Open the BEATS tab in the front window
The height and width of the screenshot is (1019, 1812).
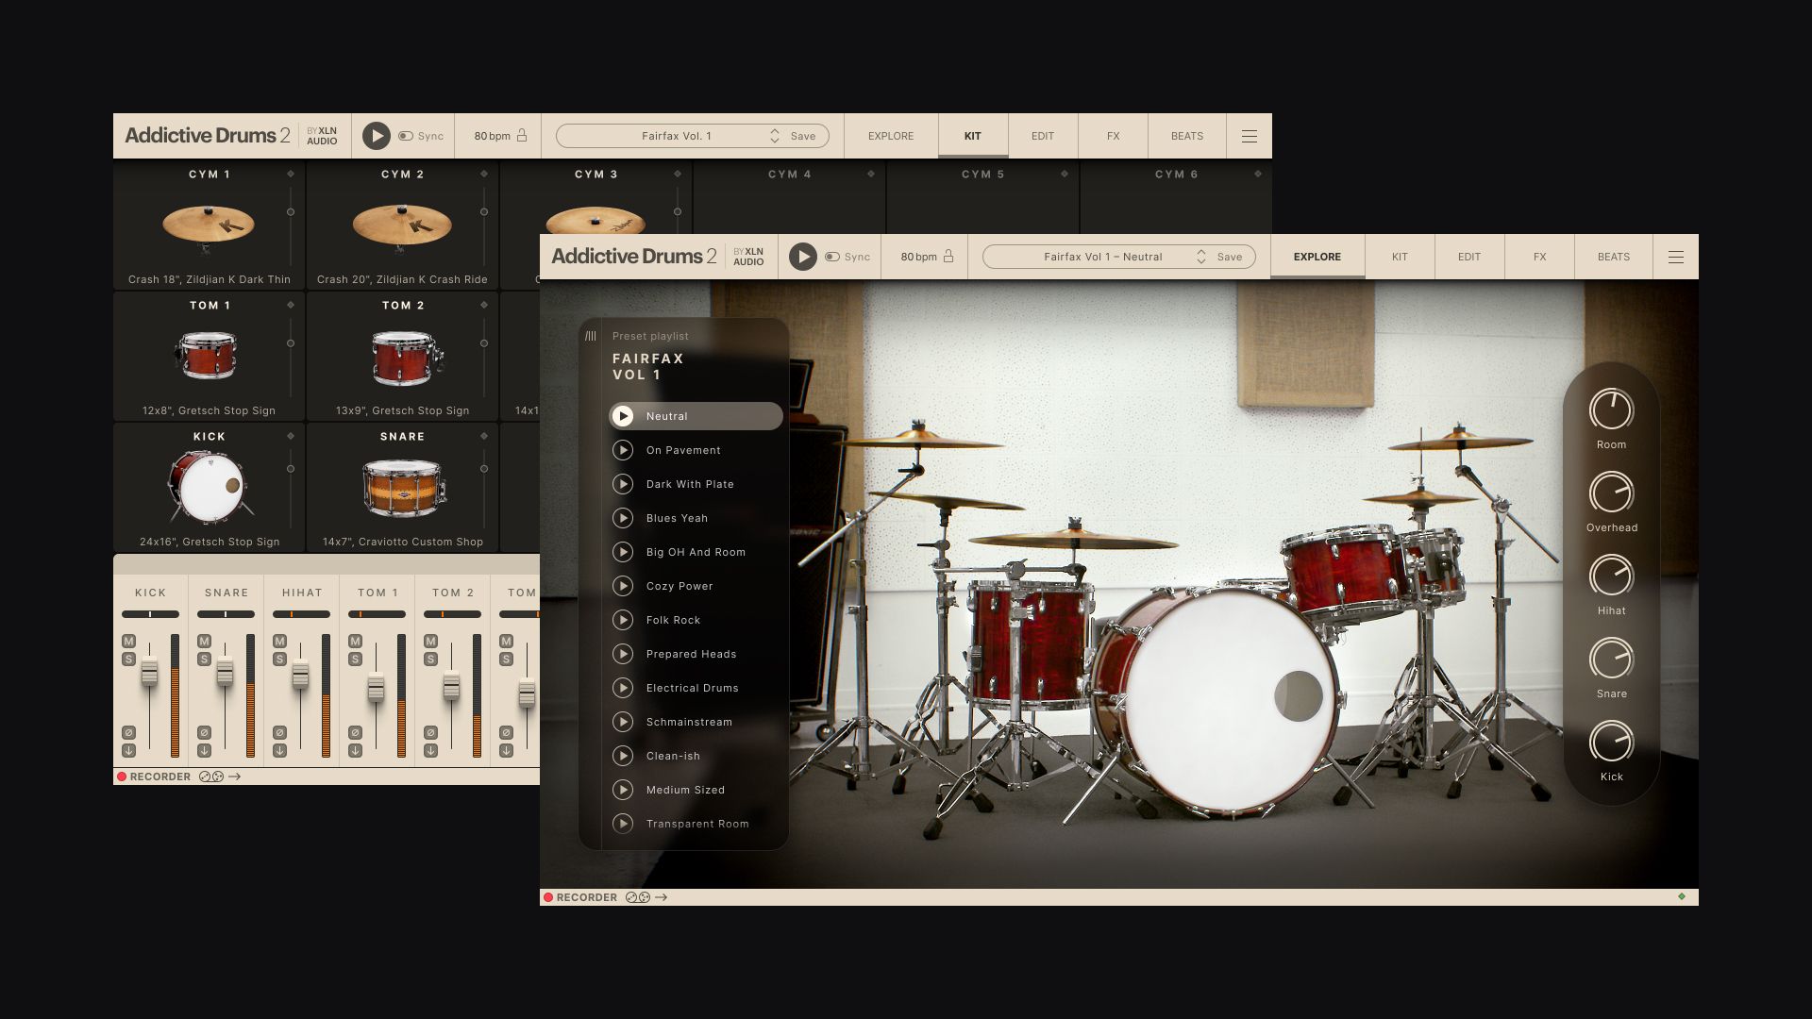click(x=1613, y=257)
